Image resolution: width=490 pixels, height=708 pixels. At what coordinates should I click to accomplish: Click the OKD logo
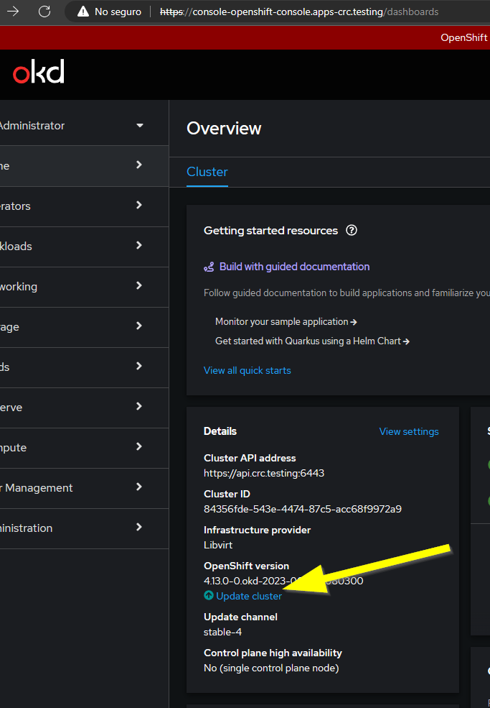39,73
